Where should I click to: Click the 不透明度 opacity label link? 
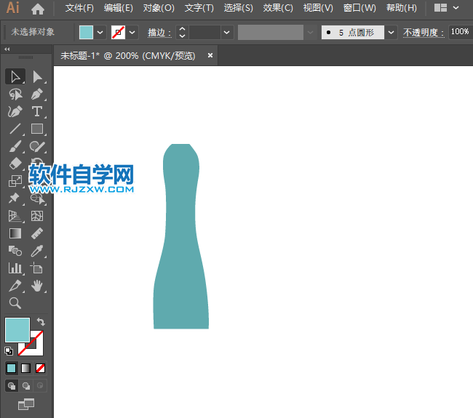coord(422,33)
